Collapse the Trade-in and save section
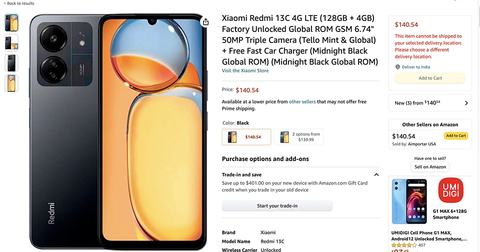Viewport: 480px width, 252px height. click(x=376, y=175)
